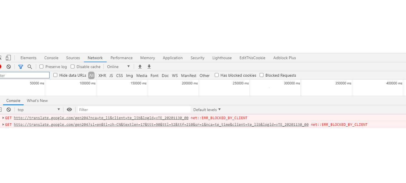Open the network filter icon
This screenshot has width=406, height=183.
[x=21, y=67]
